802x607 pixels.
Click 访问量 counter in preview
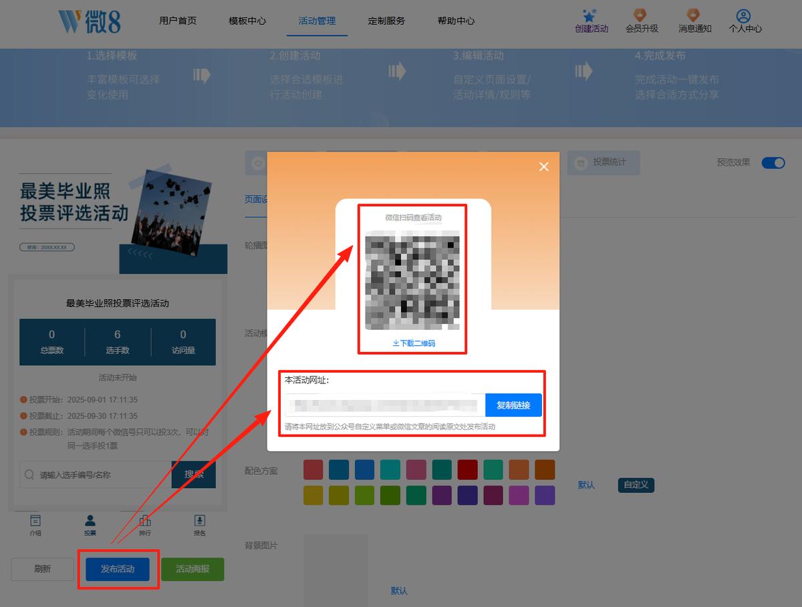(183, 342)
